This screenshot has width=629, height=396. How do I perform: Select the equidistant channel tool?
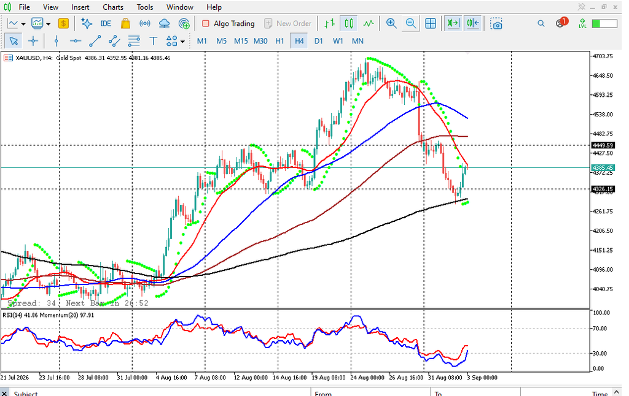(114, 41)
